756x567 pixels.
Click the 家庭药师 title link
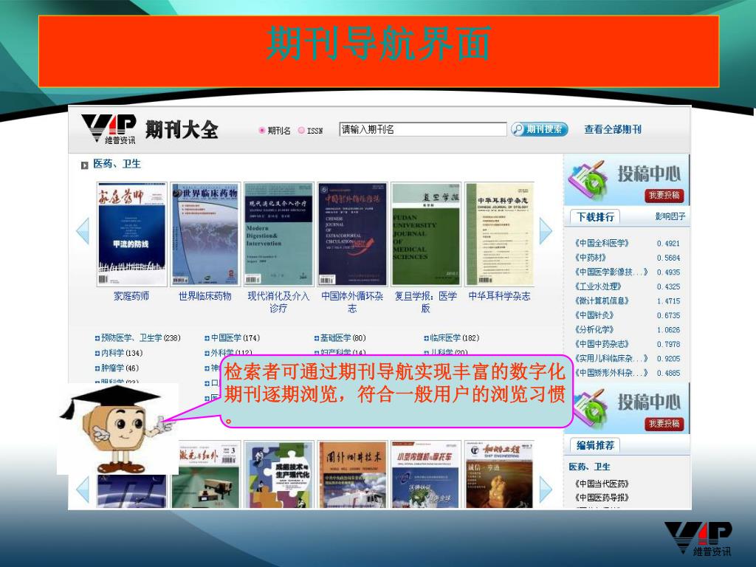pos(131,296)
